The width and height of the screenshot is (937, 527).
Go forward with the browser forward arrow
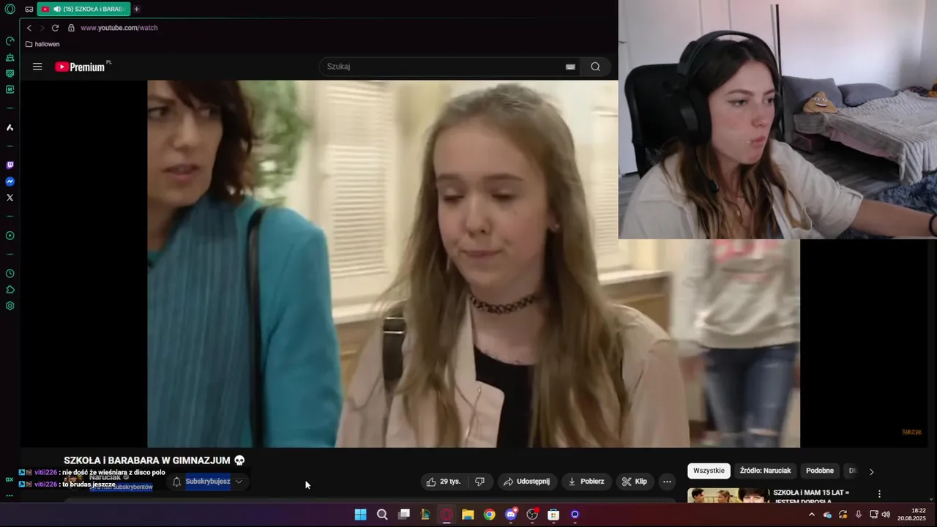pos(42,28)
